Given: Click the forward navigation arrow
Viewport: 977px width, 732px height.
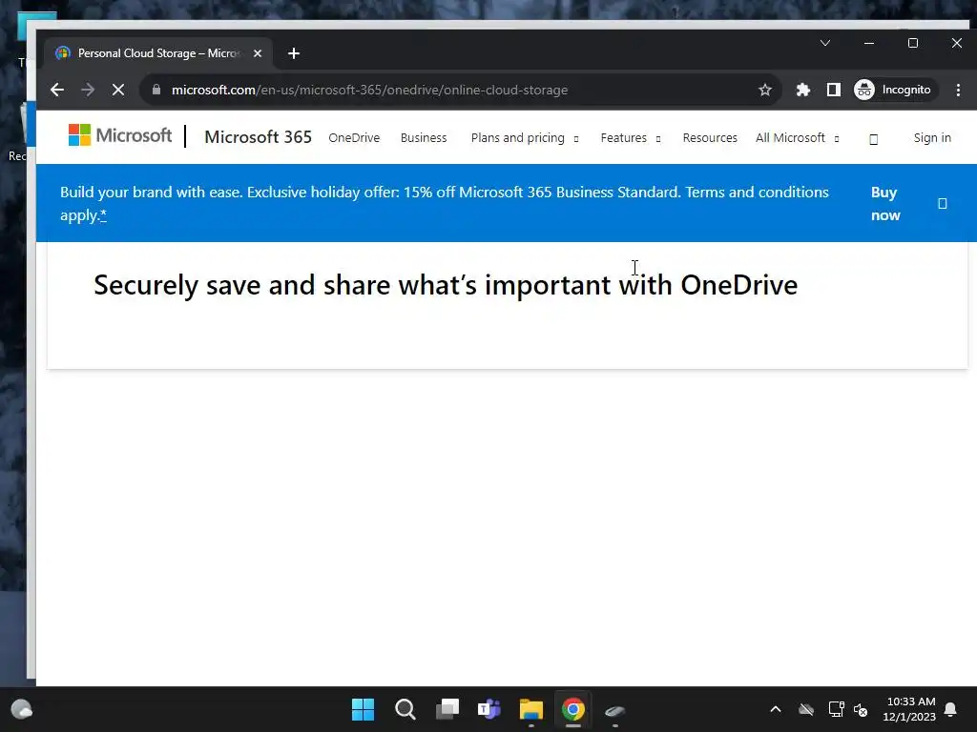Looking at the screenshot, I should pyautogui.click(x=88, y=91).
